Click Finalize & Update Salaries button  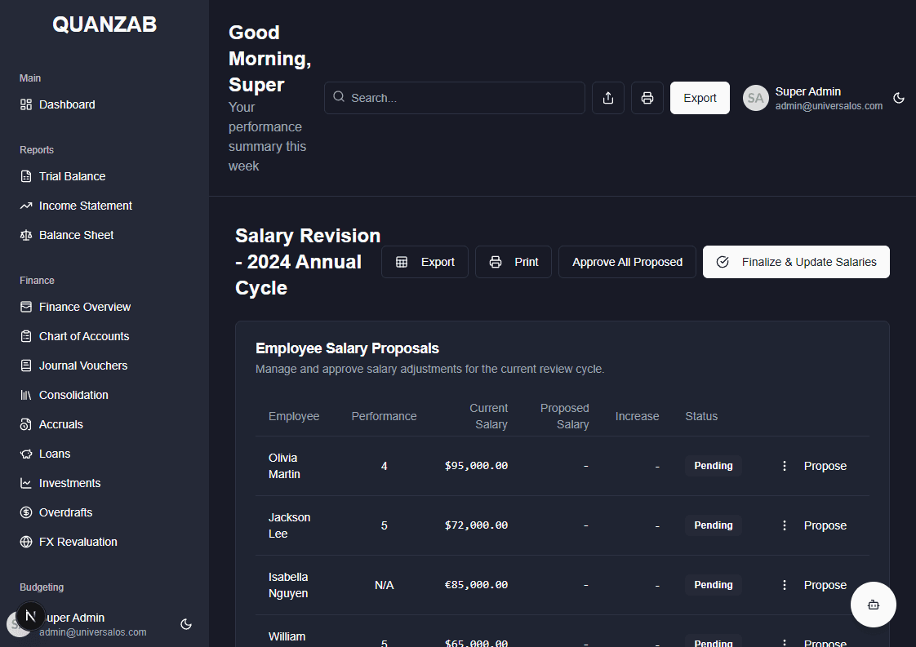796,262
